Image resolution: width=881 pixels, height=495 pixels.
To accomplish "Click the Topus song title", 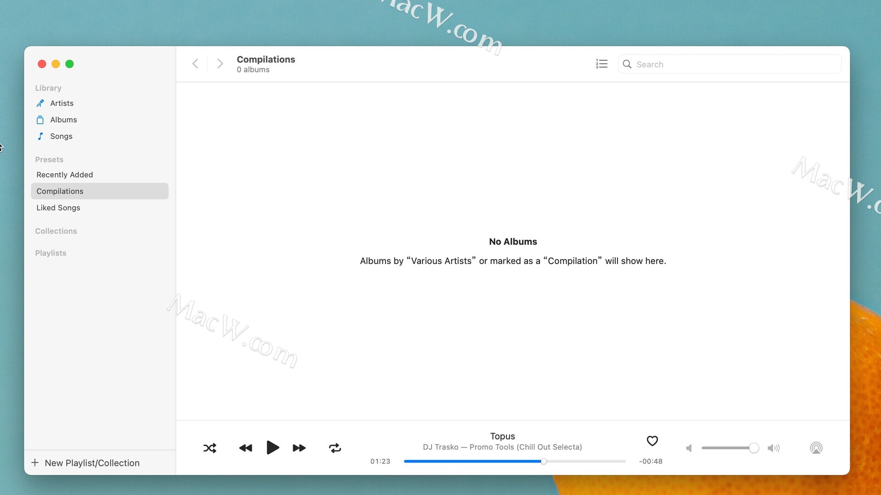I will pos(502,436).
